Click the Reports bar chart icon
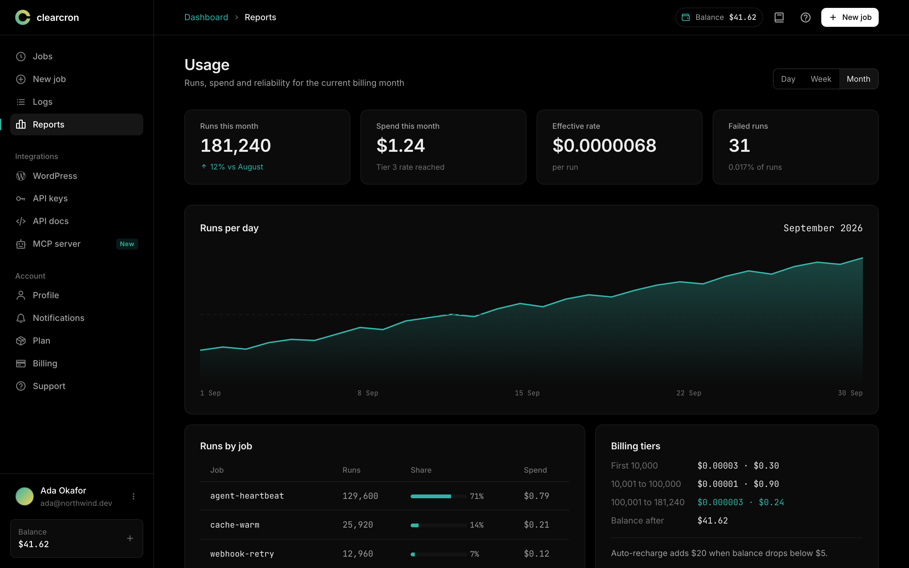 [21, 124]
